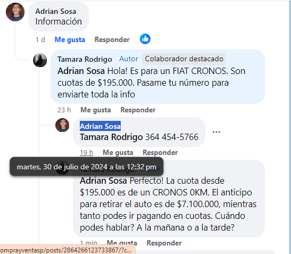Like the phone number comment

[118, 152]
